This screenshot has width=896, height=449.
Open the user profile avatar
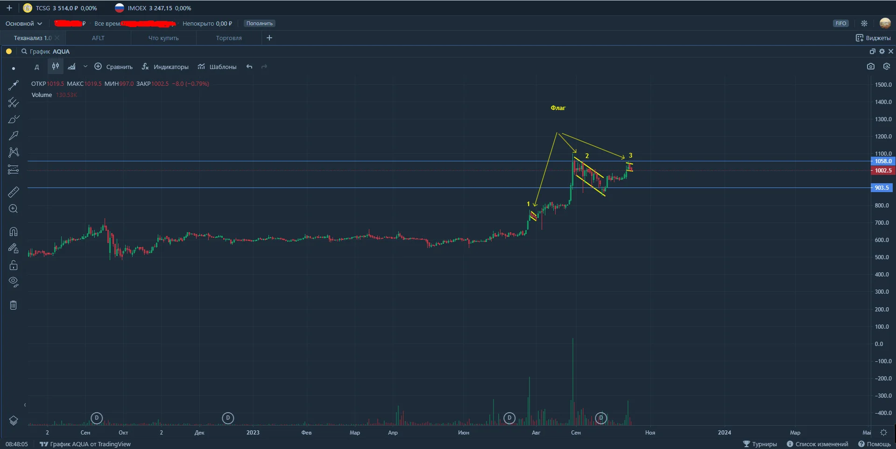click(885, 23)
